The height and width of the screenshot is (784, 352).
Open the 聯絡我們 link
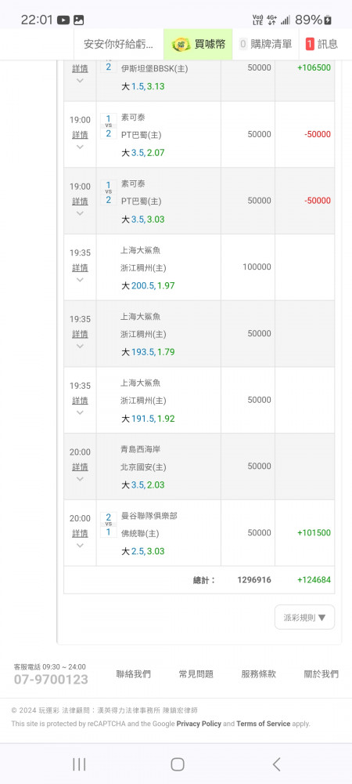tap(133, 674)
